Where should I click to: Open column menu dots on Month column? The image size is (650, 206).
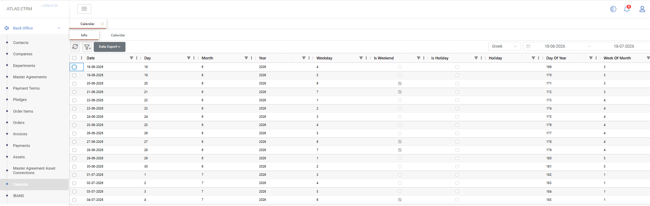252,58
